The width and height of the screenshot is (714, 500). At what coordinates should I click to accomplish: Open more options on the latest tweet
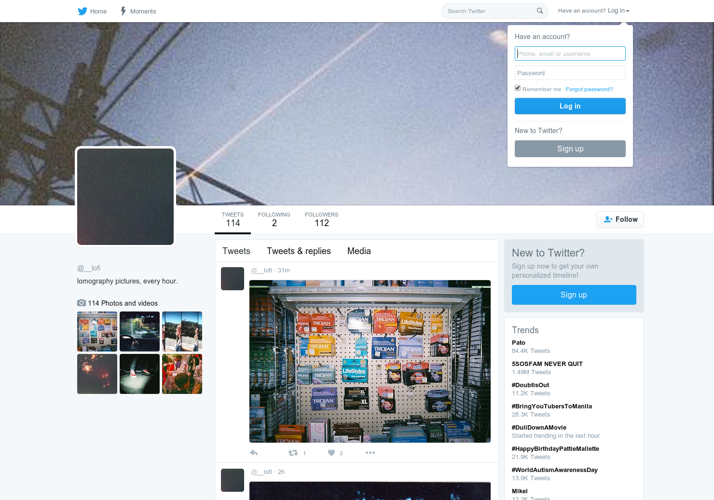pyautogui.click(x=370, y=452)
